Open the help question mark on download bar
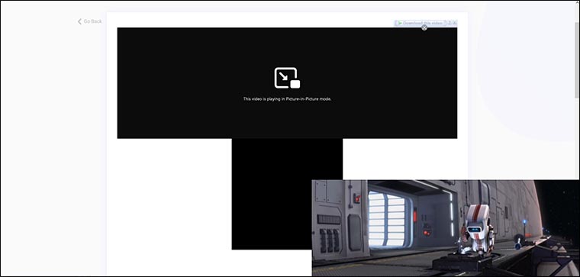The width and height of the screenshot is (580, 277). (x=449, y=23)
